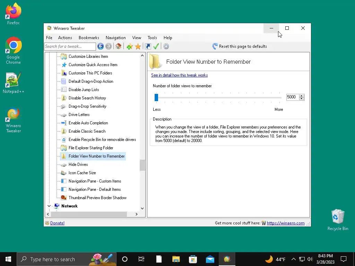The image size is (355, 266).
Task: Select the Enable Recycle Bin tree icon
Action: (x=64, y=140)
